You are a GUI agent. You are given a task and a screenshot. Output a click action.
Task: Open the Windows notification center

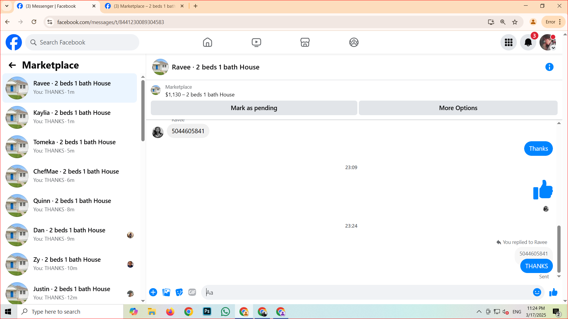point(556,312)
